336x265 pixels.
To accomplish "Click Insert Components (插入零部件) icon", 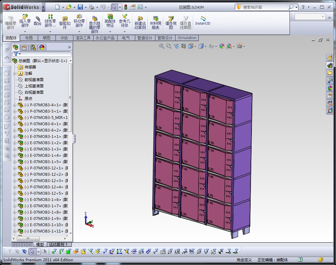I will [x=25, y=21].
